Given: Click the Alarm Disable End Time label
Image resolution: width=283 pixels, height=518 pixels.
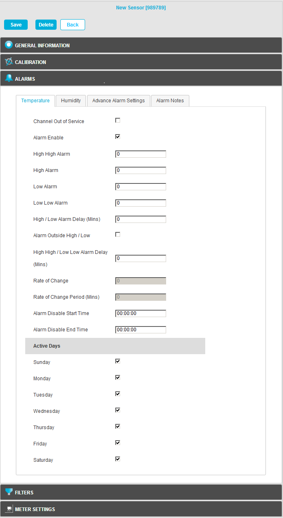Looking at the screenshot, I should (61, 330).
